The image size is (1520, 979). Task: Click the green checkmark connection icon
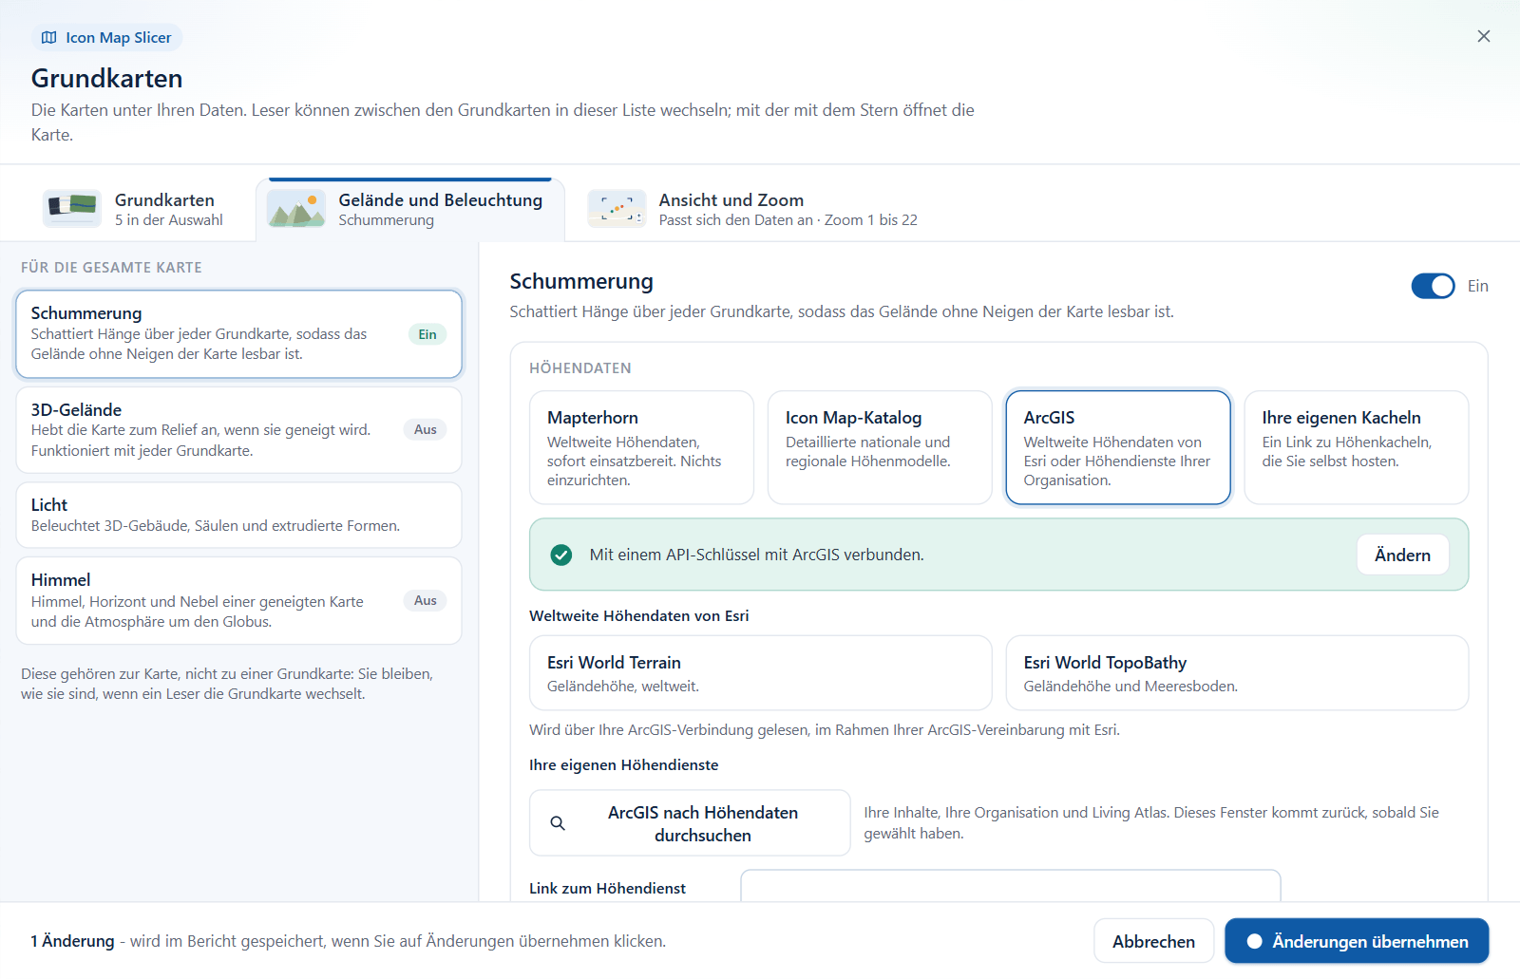point(561,555)
